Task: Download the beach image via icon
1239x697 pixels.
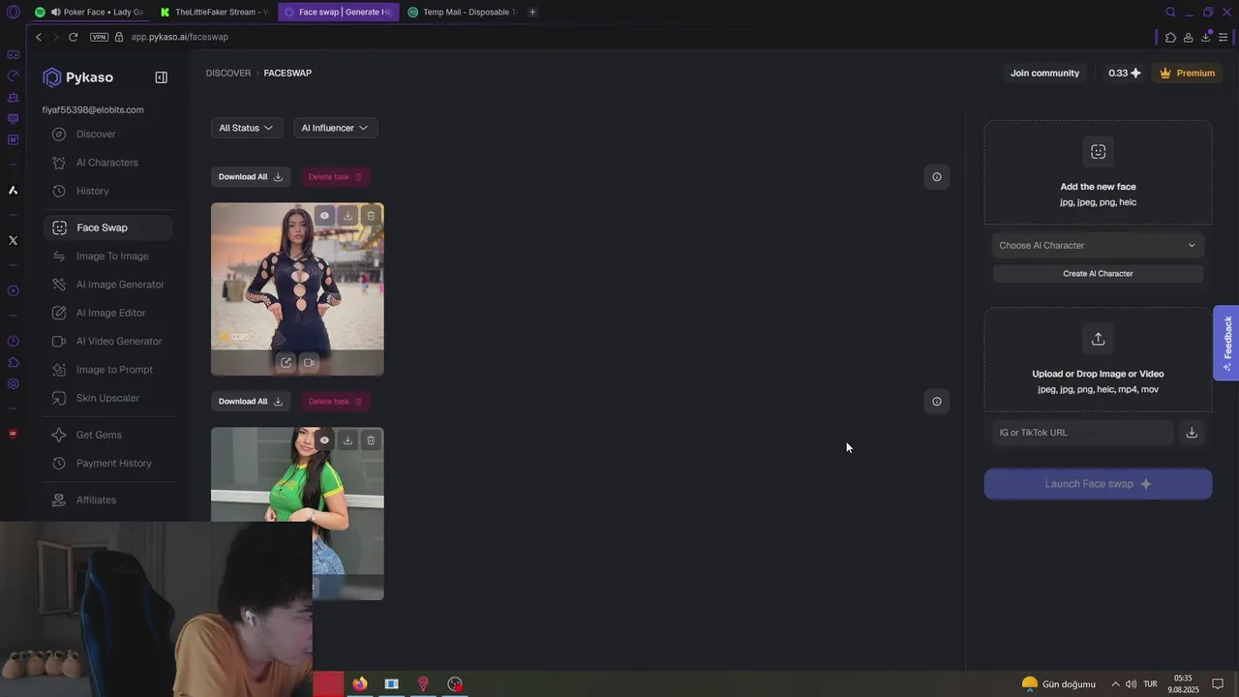Action: [348, 216]
